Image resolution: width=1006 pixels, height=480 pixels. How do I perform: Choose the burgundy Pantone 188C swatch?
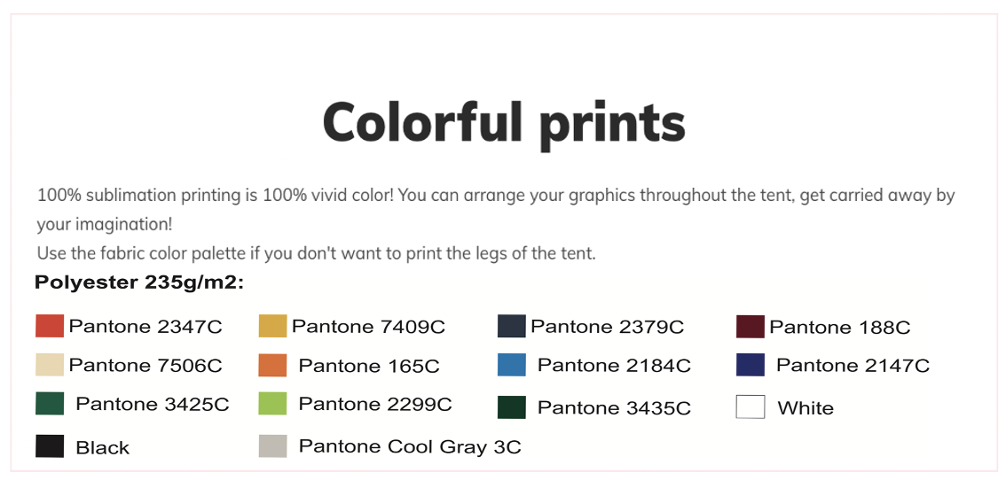[750, 326]
